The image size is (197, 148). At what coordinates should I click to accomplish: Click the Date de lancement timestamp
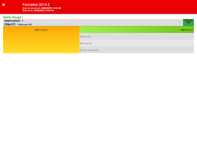click(42, 8)
